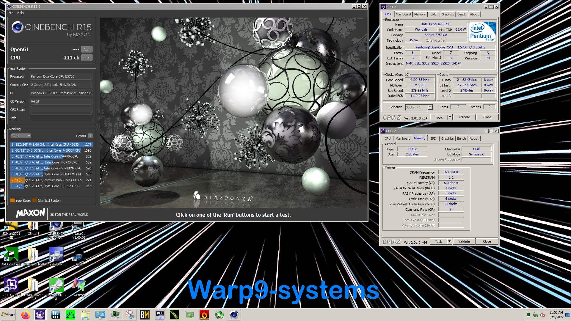The image size is (571, 321).
Task: Open Tools dropdown arrow in top CPU-Z
Action: (x=450, y=117)
